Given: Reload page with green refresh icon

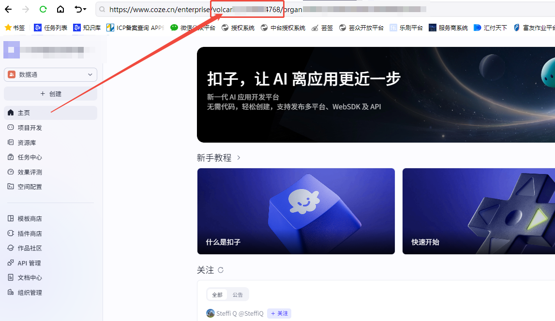Looking at the screenshot, I should click(x=43, y=9).
